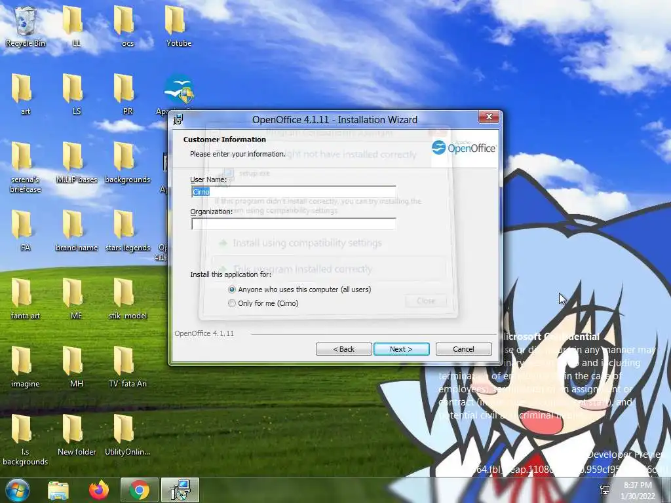Screen dimensions: 671x503
Task: Select the LL folder on desktop
Action: coord(76,26)
